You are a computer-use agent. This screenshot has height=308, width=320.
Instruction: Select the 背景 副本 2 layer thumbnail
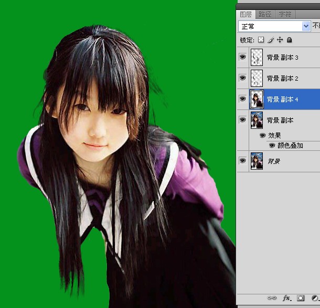click(x=257, y=78)
